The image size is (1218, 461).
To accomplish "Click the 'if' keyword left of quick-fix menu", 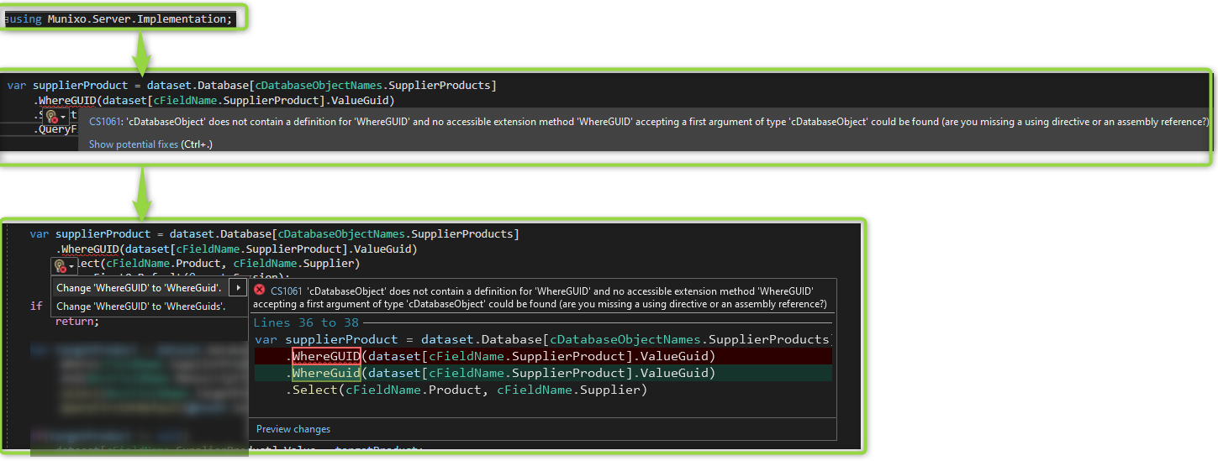I will pos(36,306).
